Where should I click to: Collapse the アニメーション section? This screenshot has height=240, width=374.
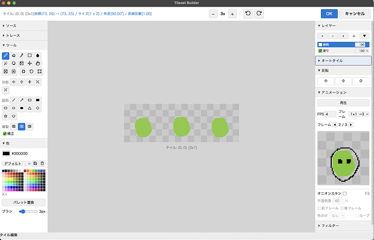click(x=343, y=92)
